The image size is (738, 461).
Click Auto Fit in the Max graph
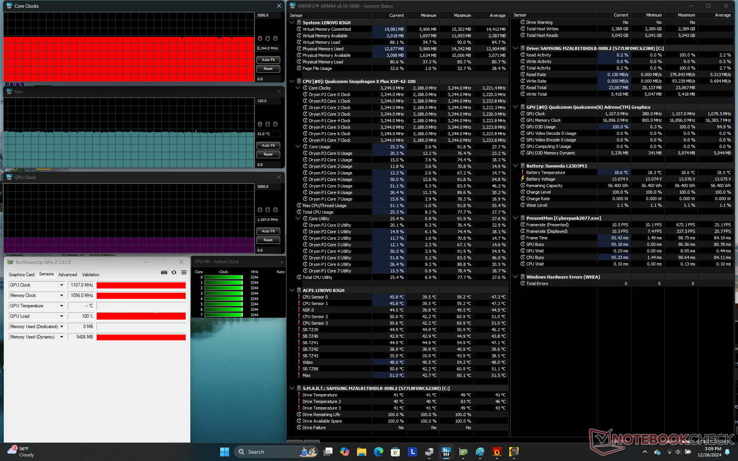tap(268, 146)
